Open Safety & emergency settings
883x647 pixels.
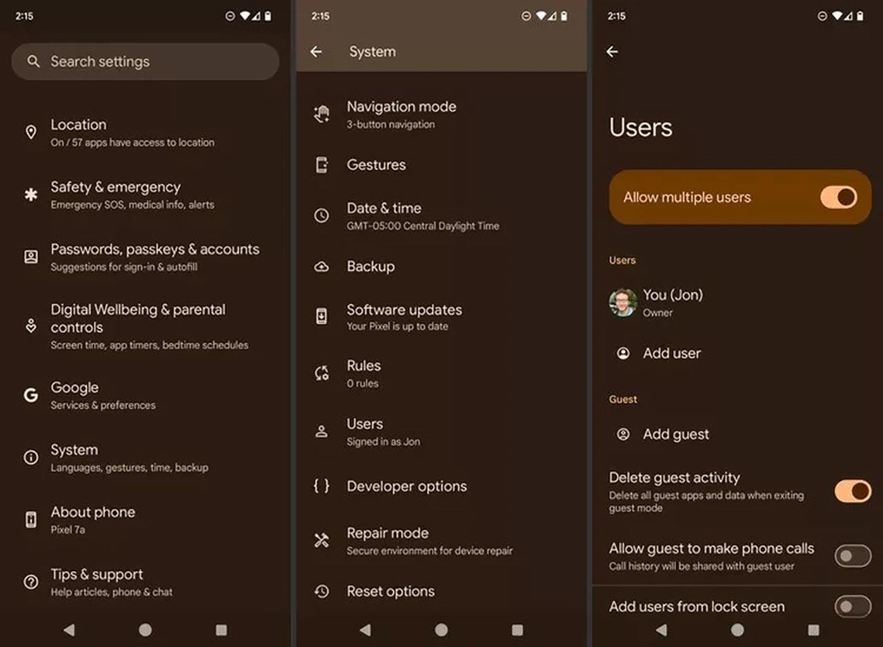tap(145, 195)
